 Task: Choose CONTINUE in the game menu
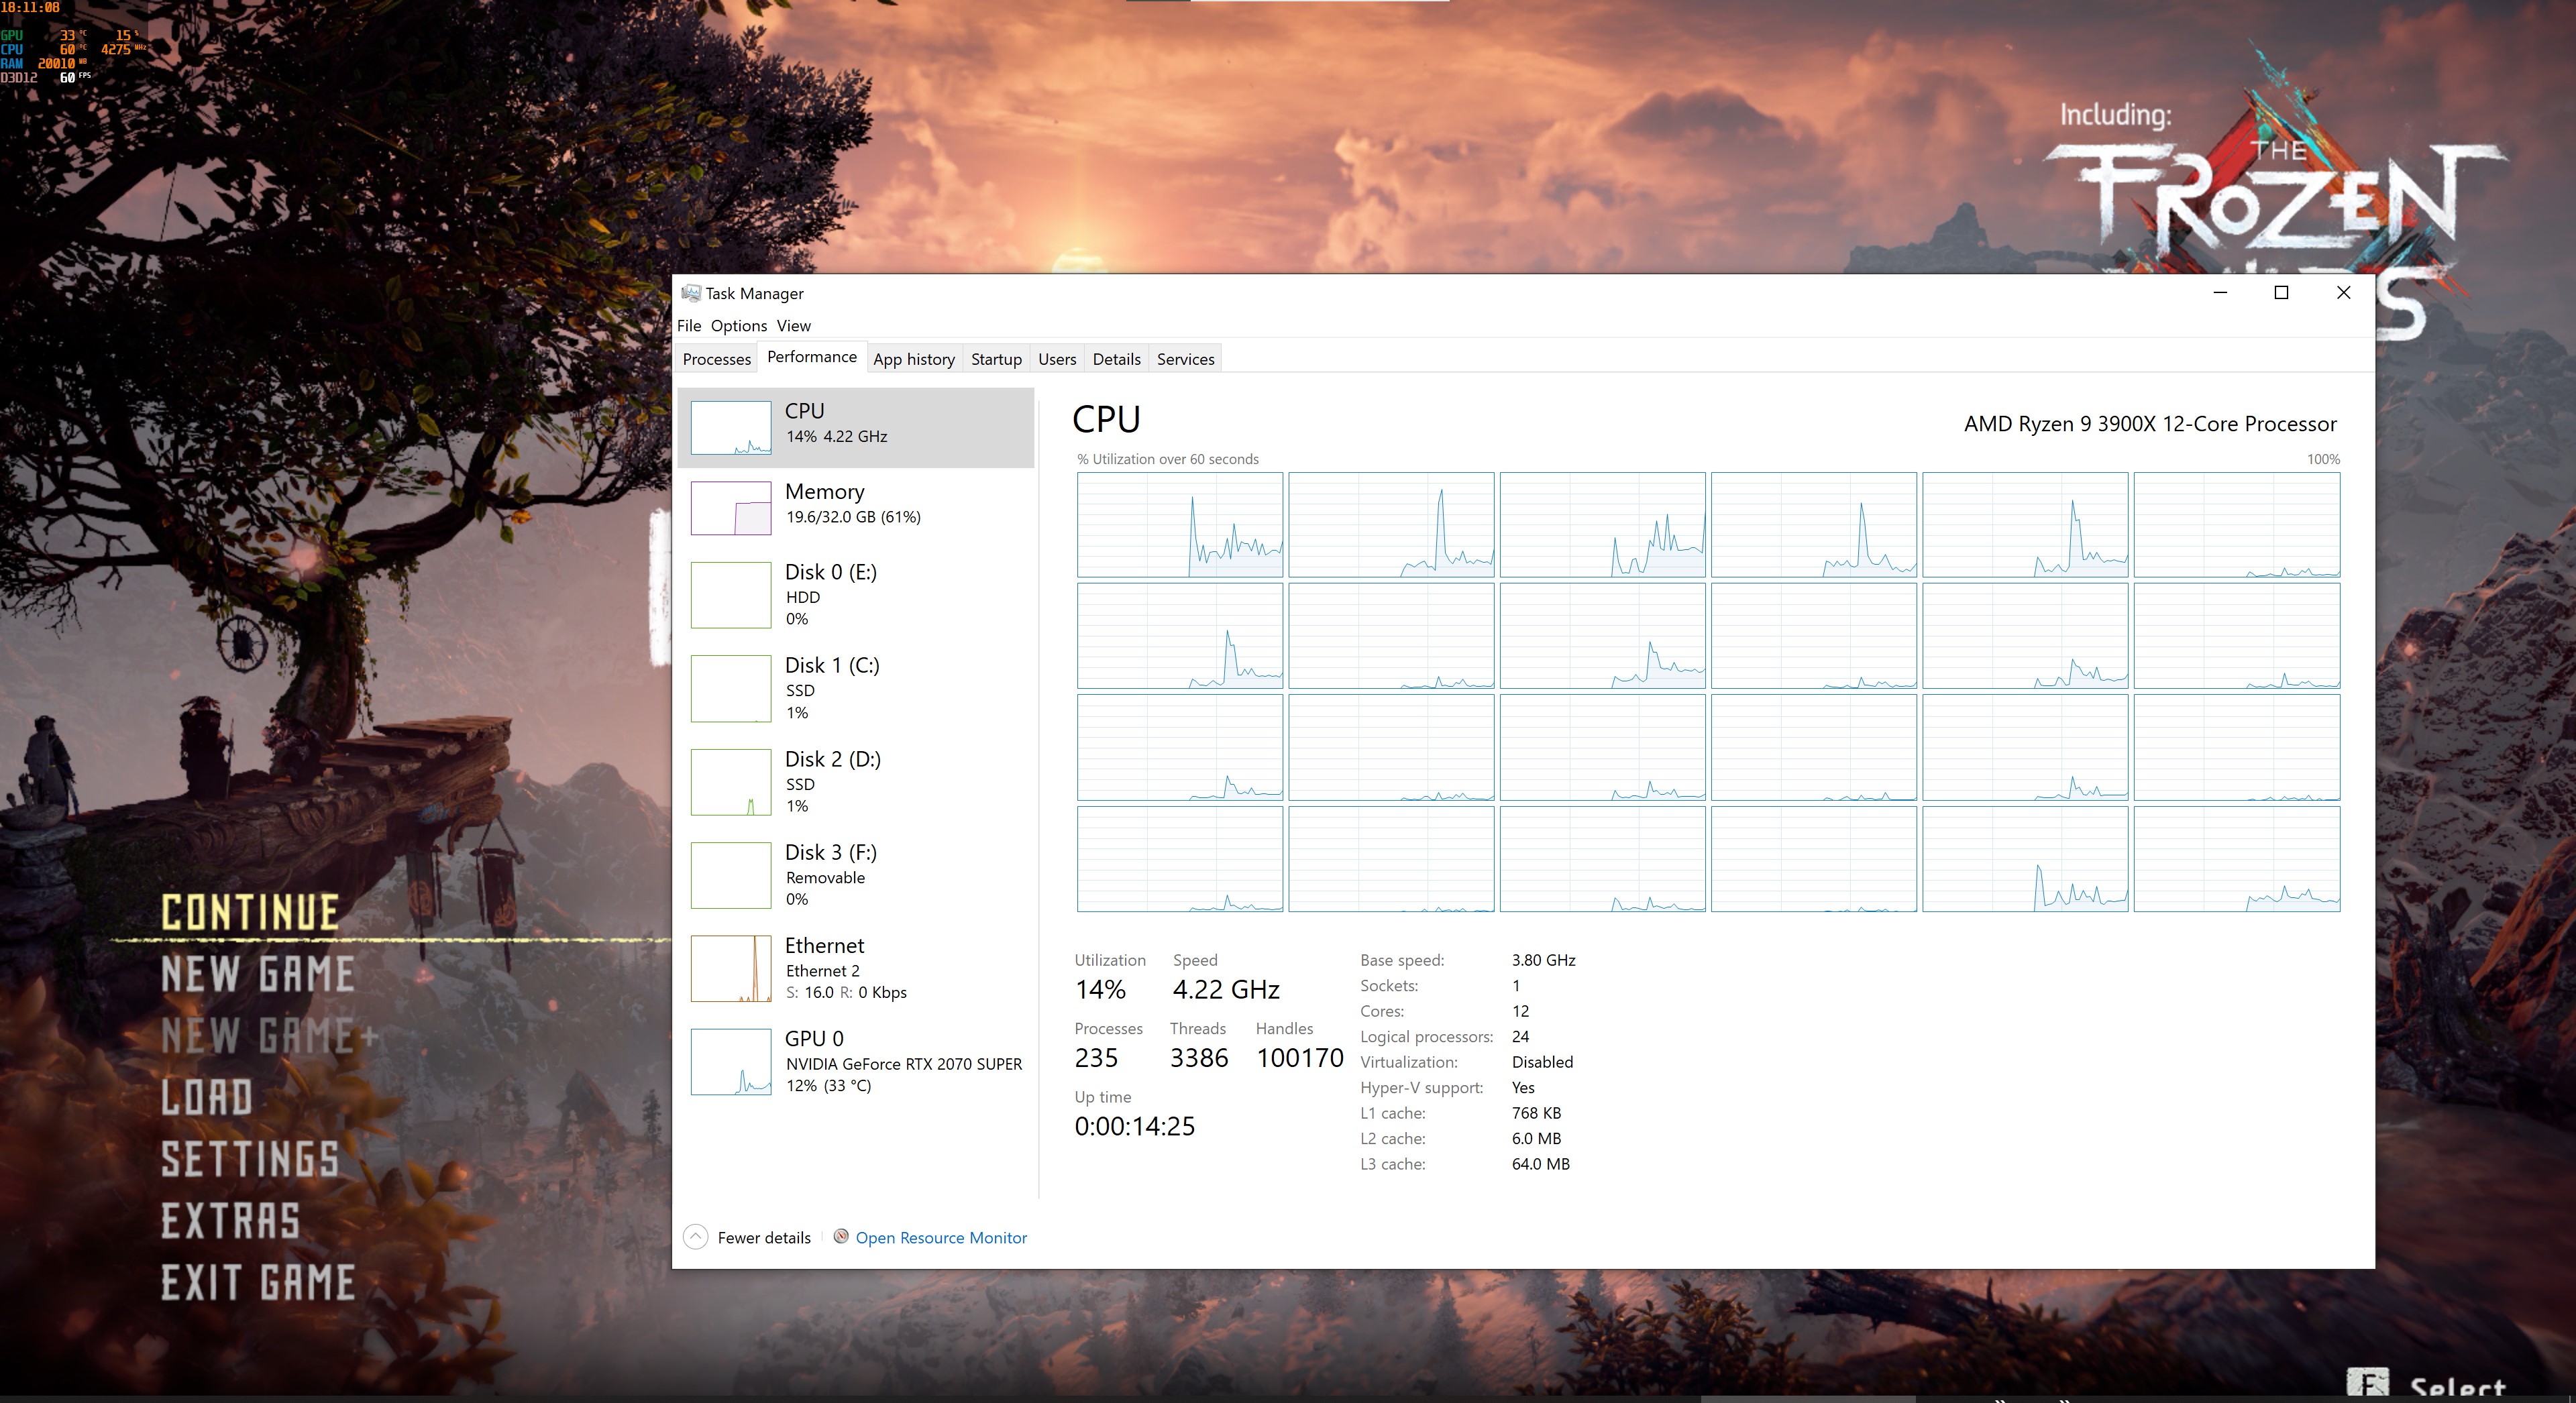click(250, 913)
